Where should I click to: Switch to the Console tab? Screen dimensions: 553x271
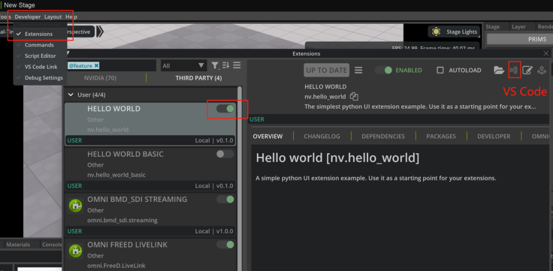52,244
